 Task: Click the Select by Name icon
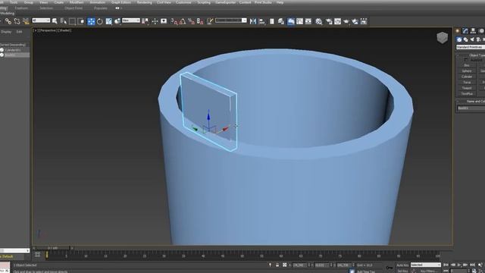pos(64,21)
